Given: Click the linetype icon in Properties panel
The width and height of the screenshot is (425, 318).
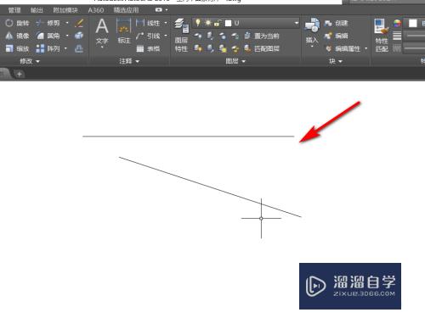Looking at the screenshot, I should pyautogui.click(x=397, y=48).
